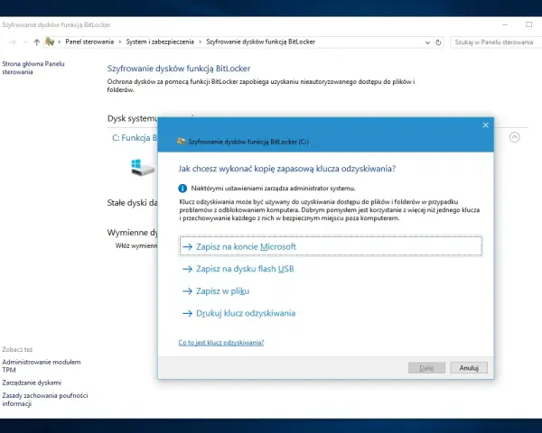Click the Windows system drive icon
The image size is (542, 433).
click(143, 168)
